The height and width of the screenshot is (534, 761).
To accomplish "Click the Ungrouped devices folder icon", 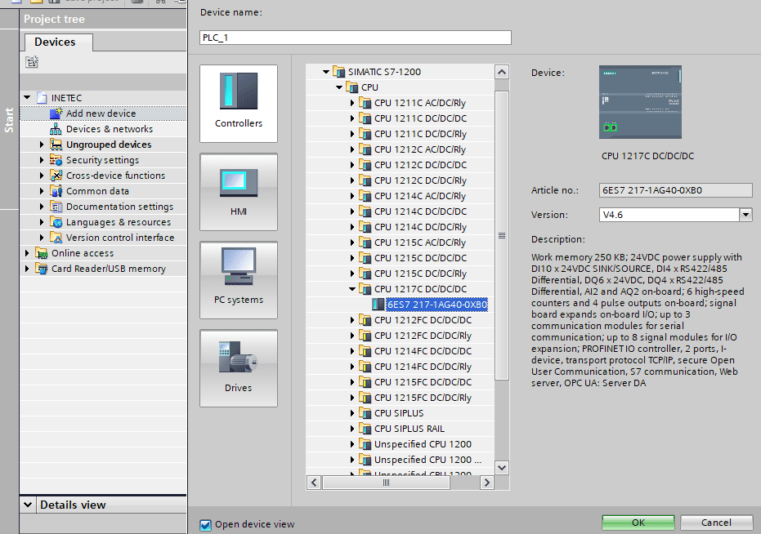I will (x=56, y=145).
